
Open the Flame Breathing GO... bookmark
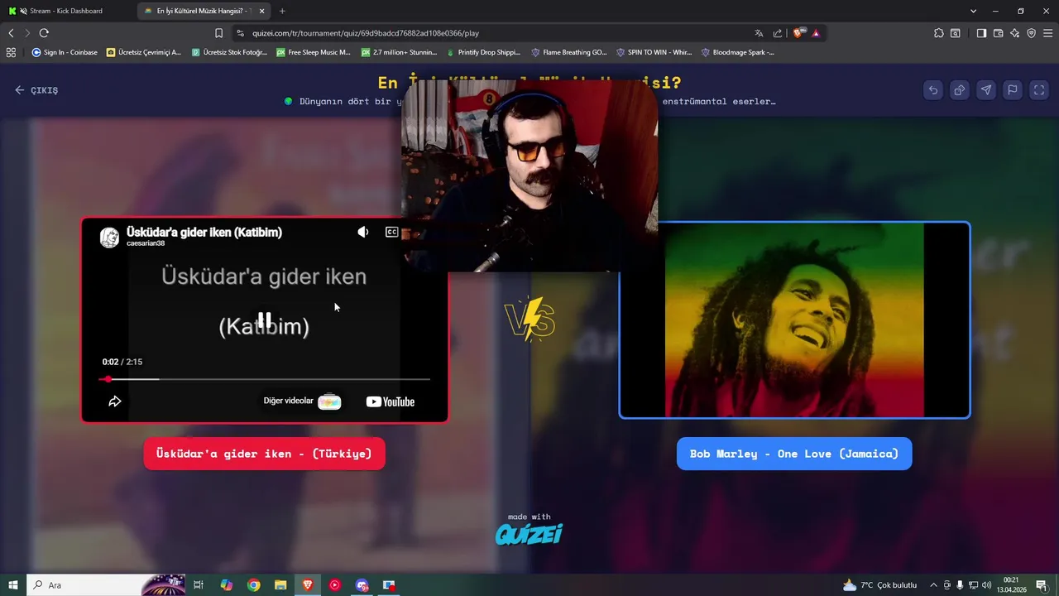click(x=568, y=52)
